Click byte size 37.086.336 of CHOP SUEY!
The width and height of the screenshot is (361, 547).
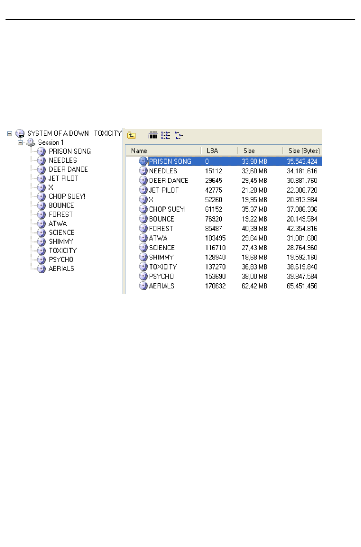pyautogui.click(x=302, y=209)
